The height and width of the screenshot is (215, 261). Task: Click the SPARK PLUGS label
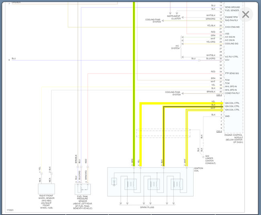147,207
